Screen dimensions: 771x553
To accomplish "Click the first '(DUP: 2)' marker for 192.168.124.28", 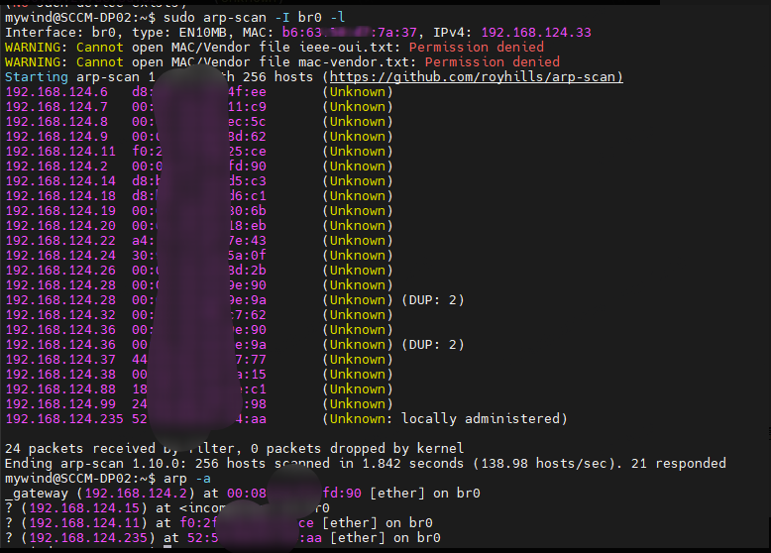I will point(433,300).
